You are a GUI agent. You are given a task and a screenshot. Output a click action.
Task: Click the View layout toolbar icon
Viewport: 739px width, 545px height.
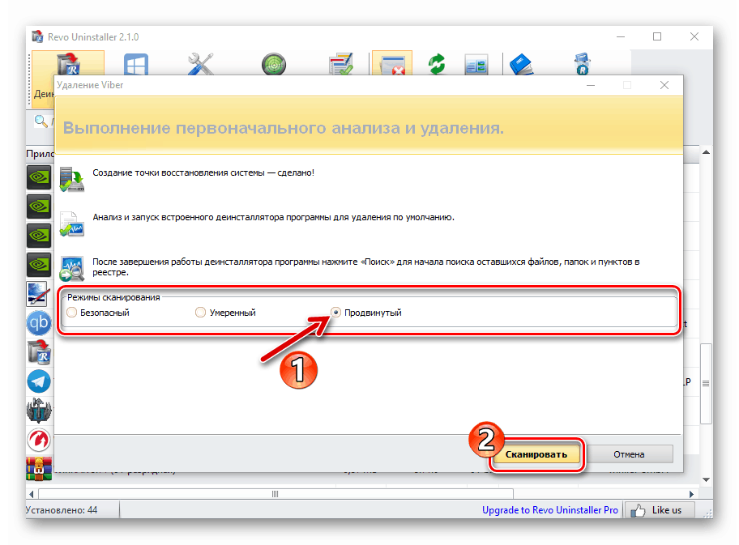pyautogui.click(x=476, y=65)
